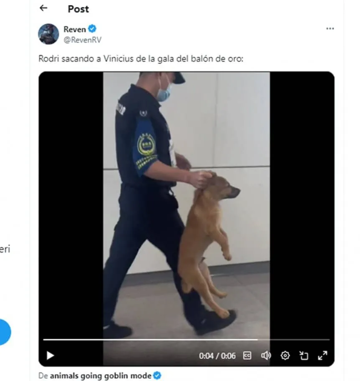Click the Post header title
360x381 pixels.
click(78, 9)
